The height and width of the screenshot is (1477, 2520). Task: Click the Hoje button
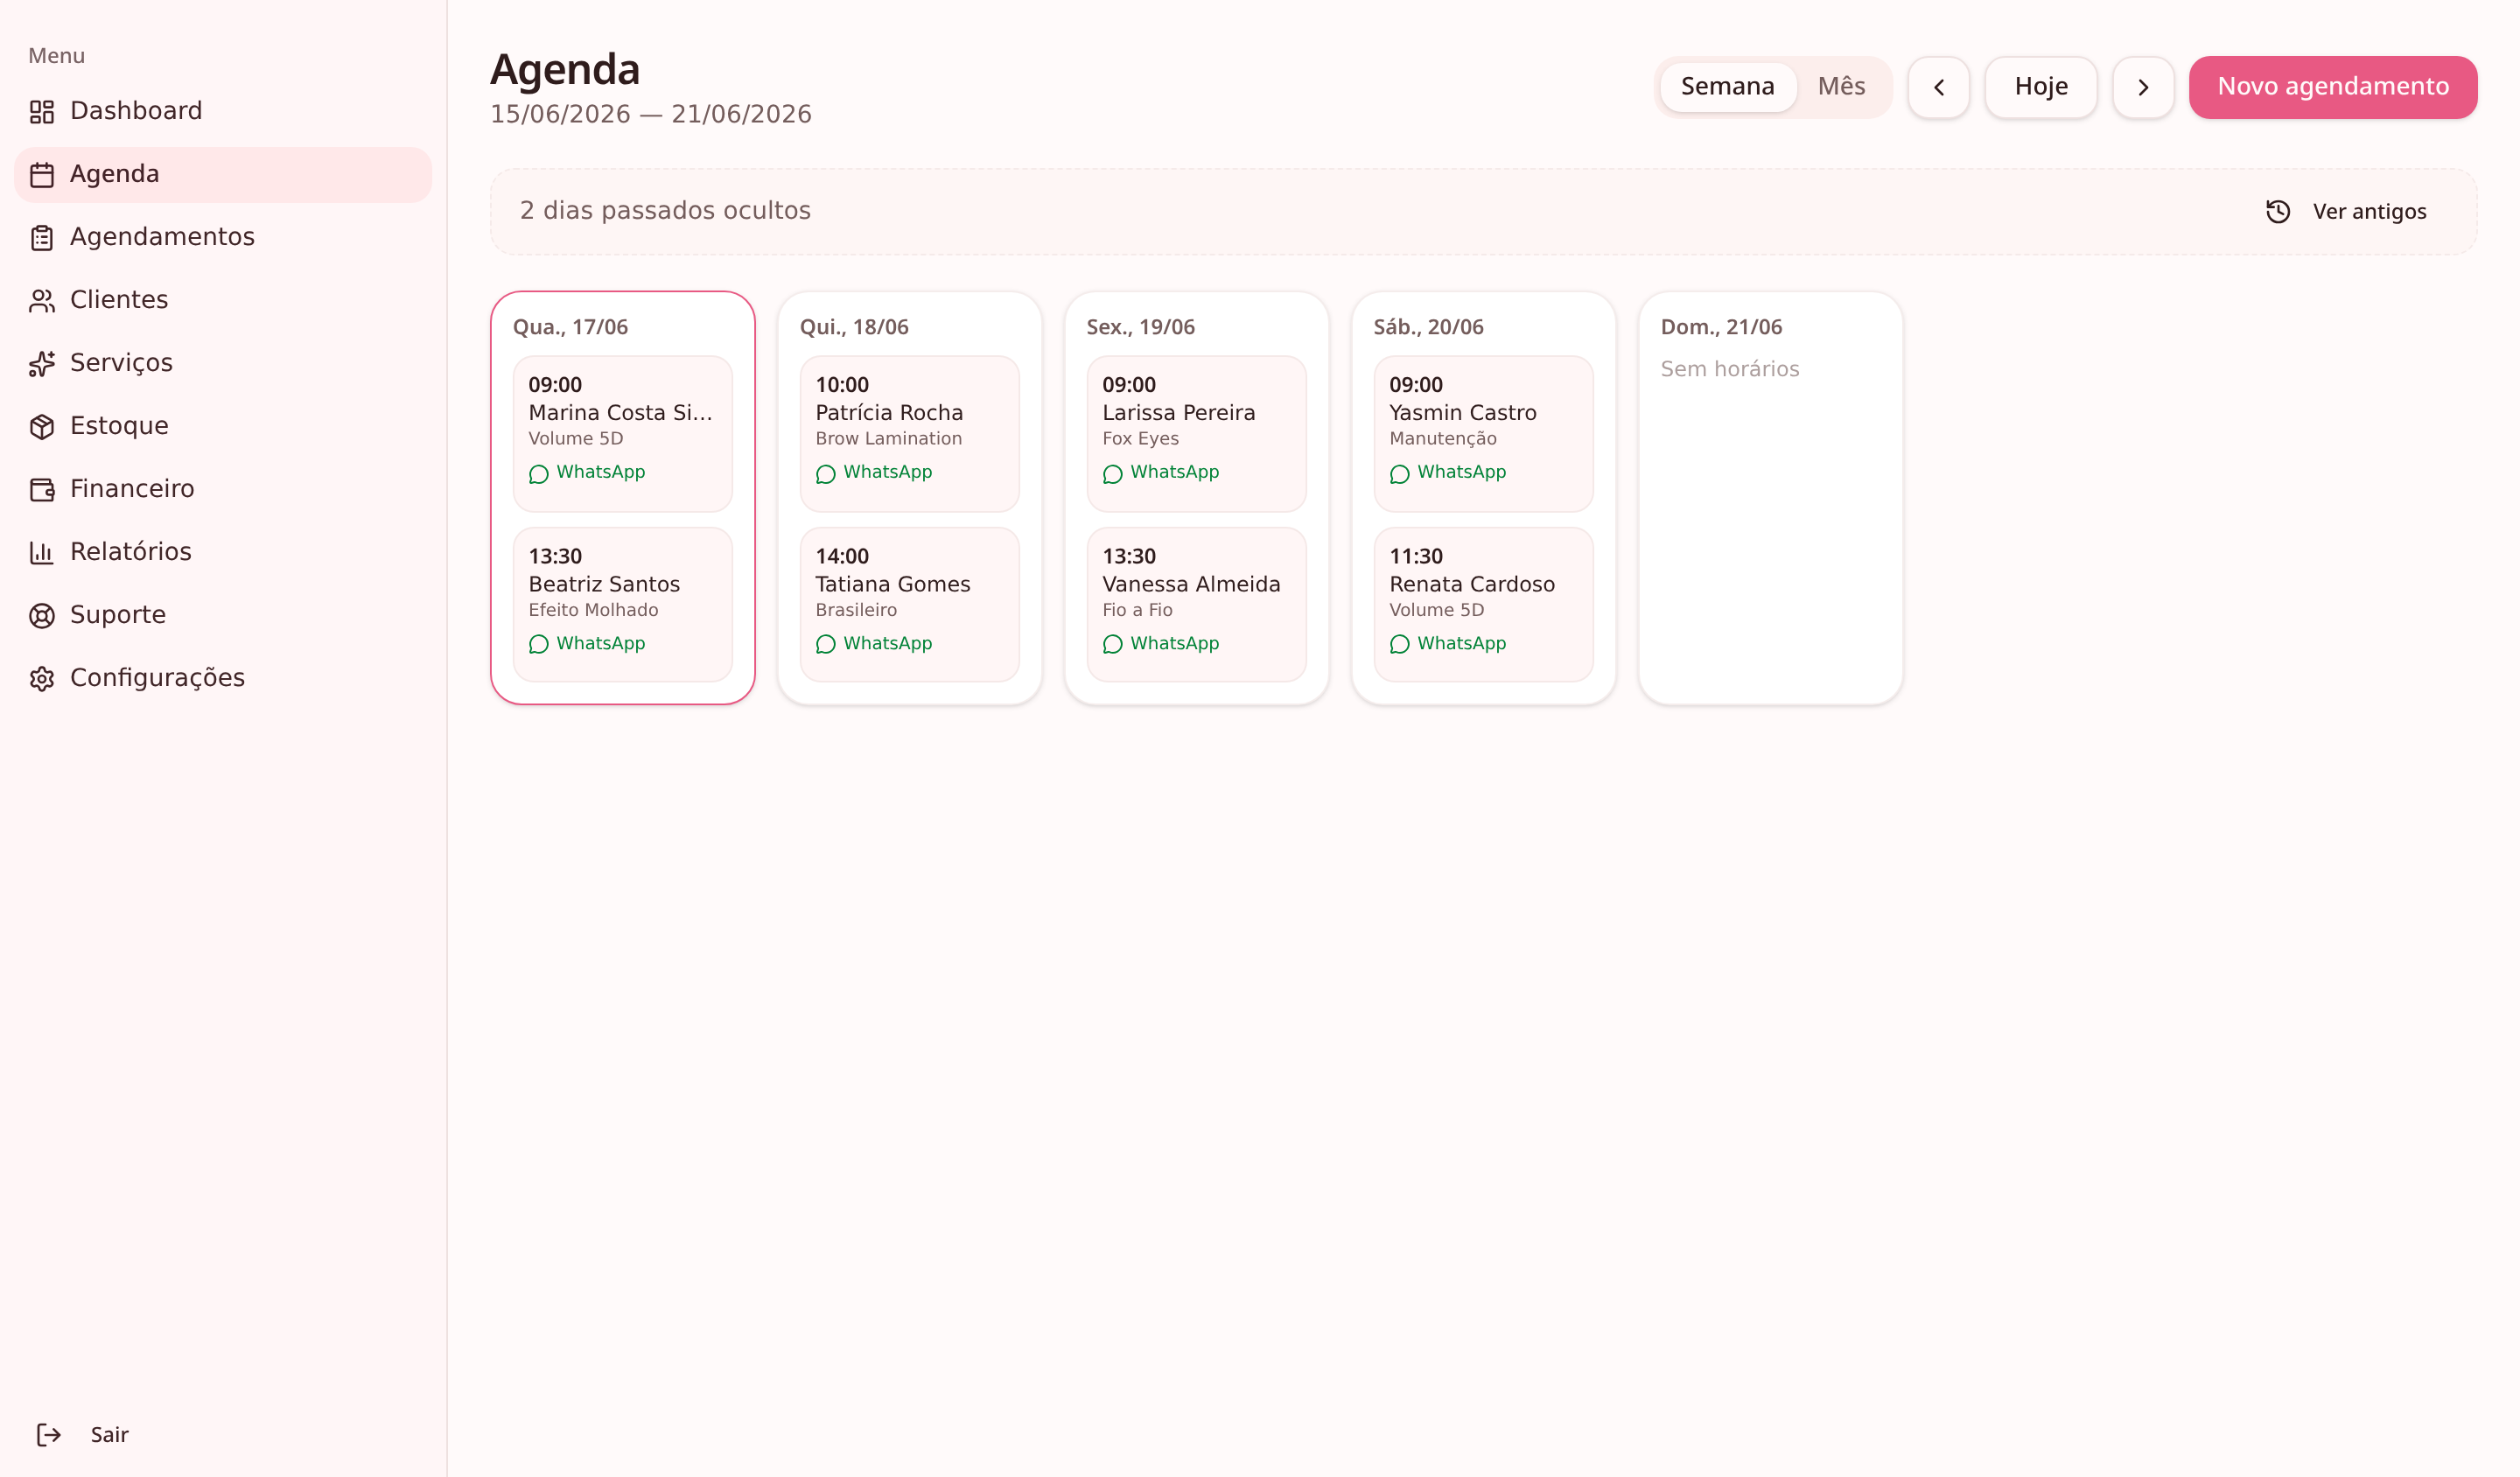(x=2041, y=88)
